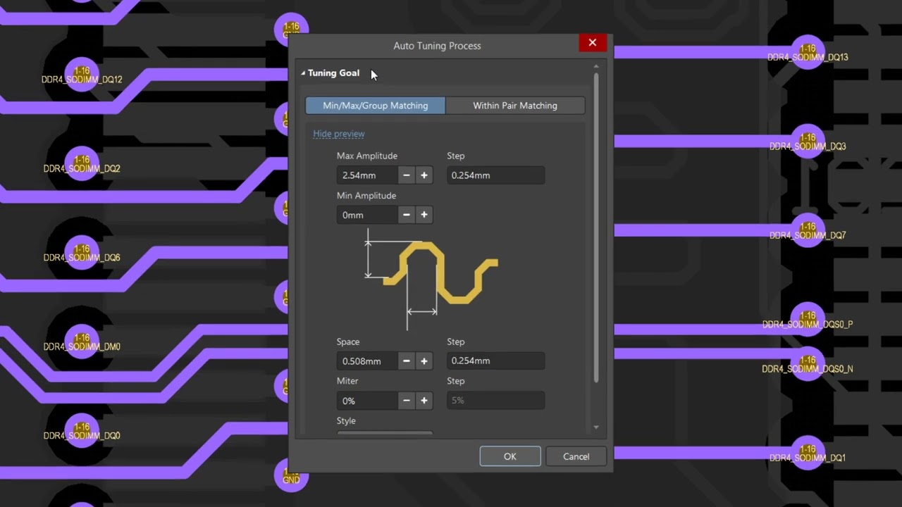Collapse the Tuning Goal section
Image resolution: width=902 pixels, height=507 pixels.
point(304,73)
